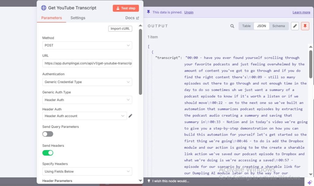Click the search icon in the Output panel
314x186 pixels.
pyautogui.click(x=232, y=26)
